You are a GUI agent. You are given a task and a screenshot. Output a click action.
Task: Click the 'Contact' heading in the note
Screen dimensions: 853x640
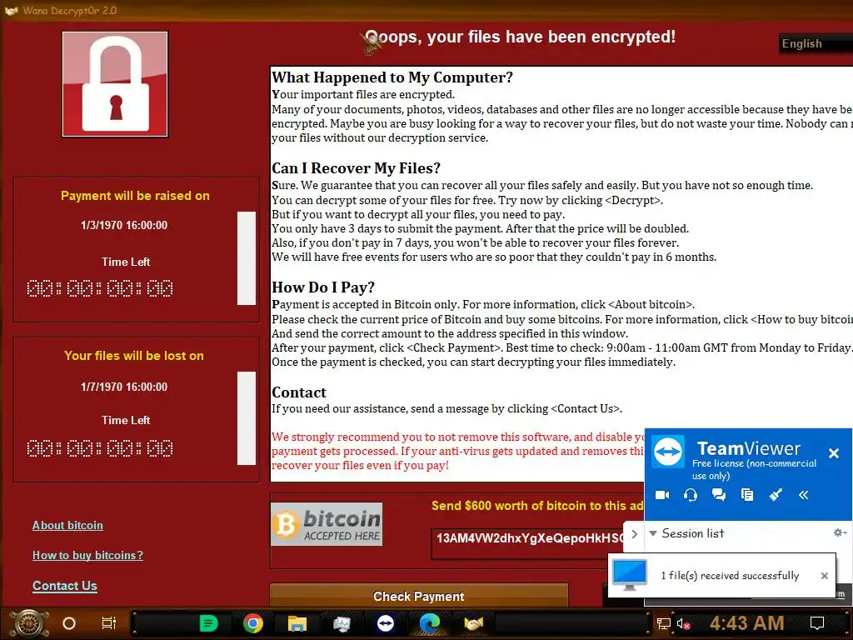tap(299, 392)
